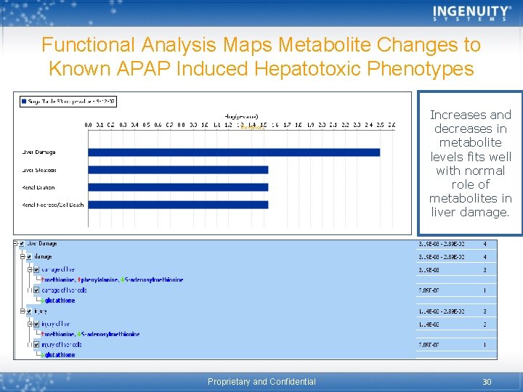Click the Renal Necrosis/Cell Death bar
Viewport: 523px width, 392px height.
coord(178,205)
